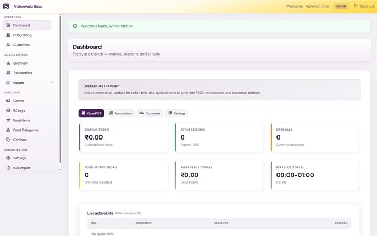
Task: Click the Overview bar chart icon
Action: point(8,63)
